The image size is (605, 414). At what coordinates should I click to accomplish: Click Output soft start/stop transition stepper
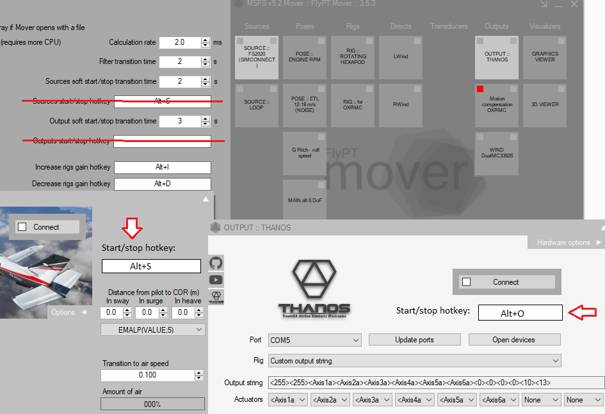(x=206, y=121)
